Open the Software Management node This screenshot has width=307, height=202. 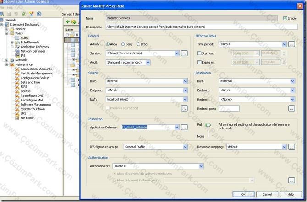click(x=36, y=105)
